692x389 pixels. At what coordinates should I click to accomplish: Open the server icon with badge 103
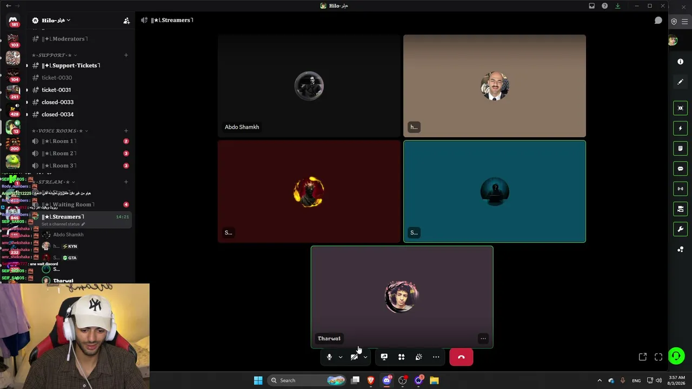tap(13, 40)
